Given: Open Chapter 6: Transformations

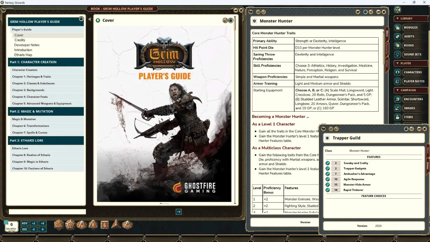Looking at the screenshot, I should pyautogui.click(x=47, y=126).
